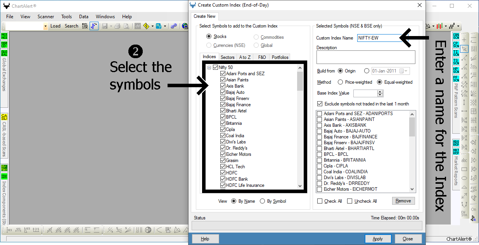The image size is (479, 245).
Task: Switch to the F&O tab
Action: coord(262,57)
